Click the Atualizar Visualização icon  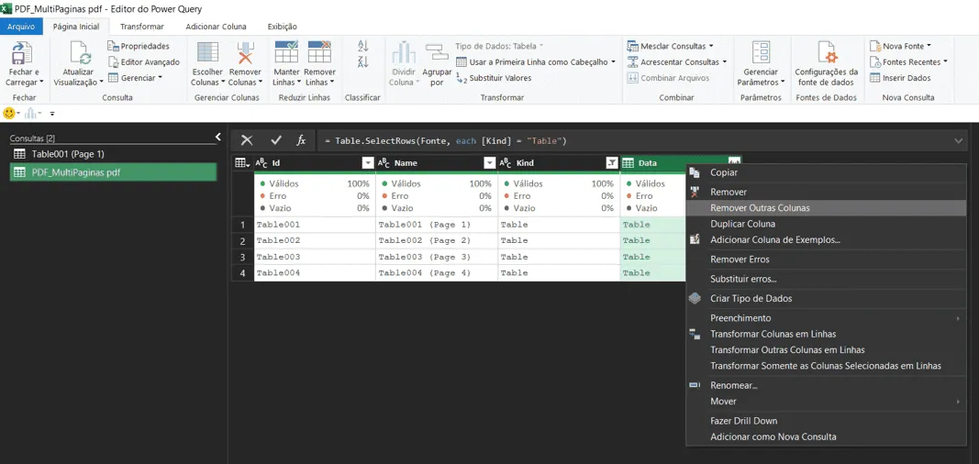[81, 53]
